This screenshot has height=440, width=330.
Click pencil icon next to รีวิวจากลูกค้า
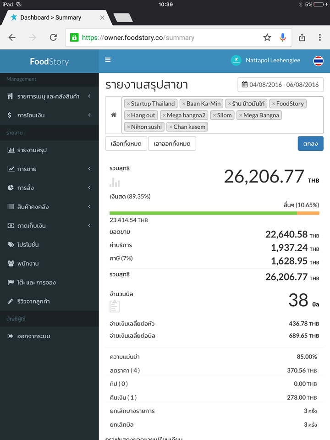pyautogui.click(x=11, y=302)
